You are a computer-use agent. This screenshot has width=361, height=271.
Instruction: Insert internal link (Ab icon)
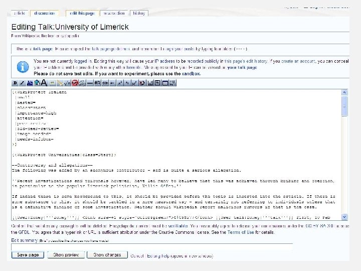point(30,83)
